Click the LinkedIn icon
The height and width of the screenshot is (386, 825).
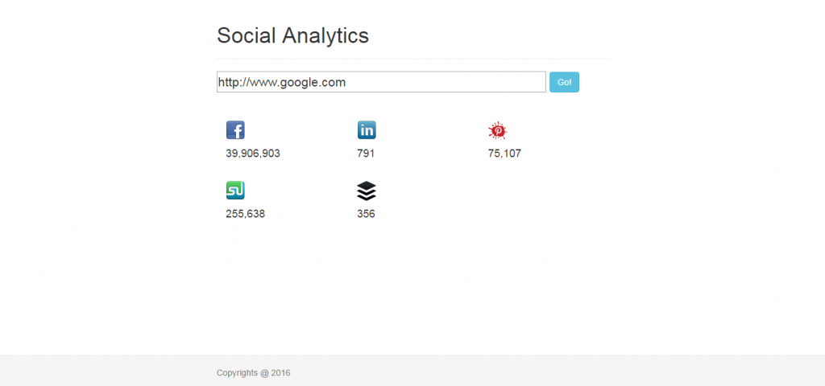click(367, 129)
